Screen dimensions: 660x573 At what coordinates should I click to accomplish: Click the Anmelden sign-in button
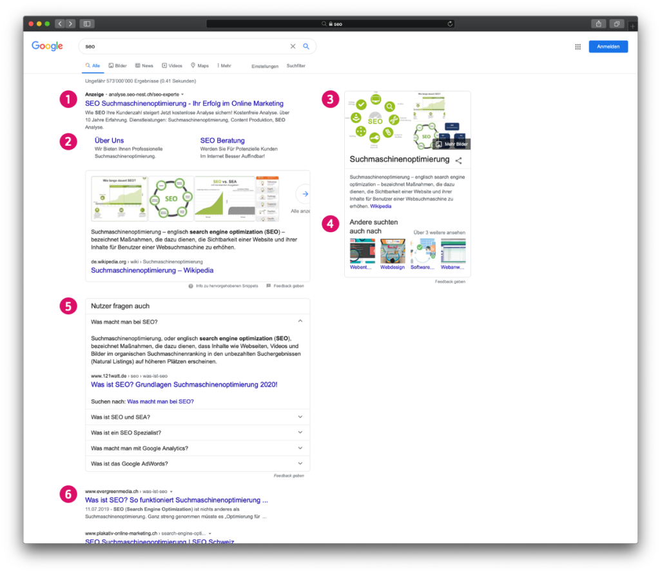[x=608, y=46]
